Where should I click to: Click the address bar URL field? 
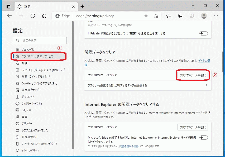coord(106,16)
